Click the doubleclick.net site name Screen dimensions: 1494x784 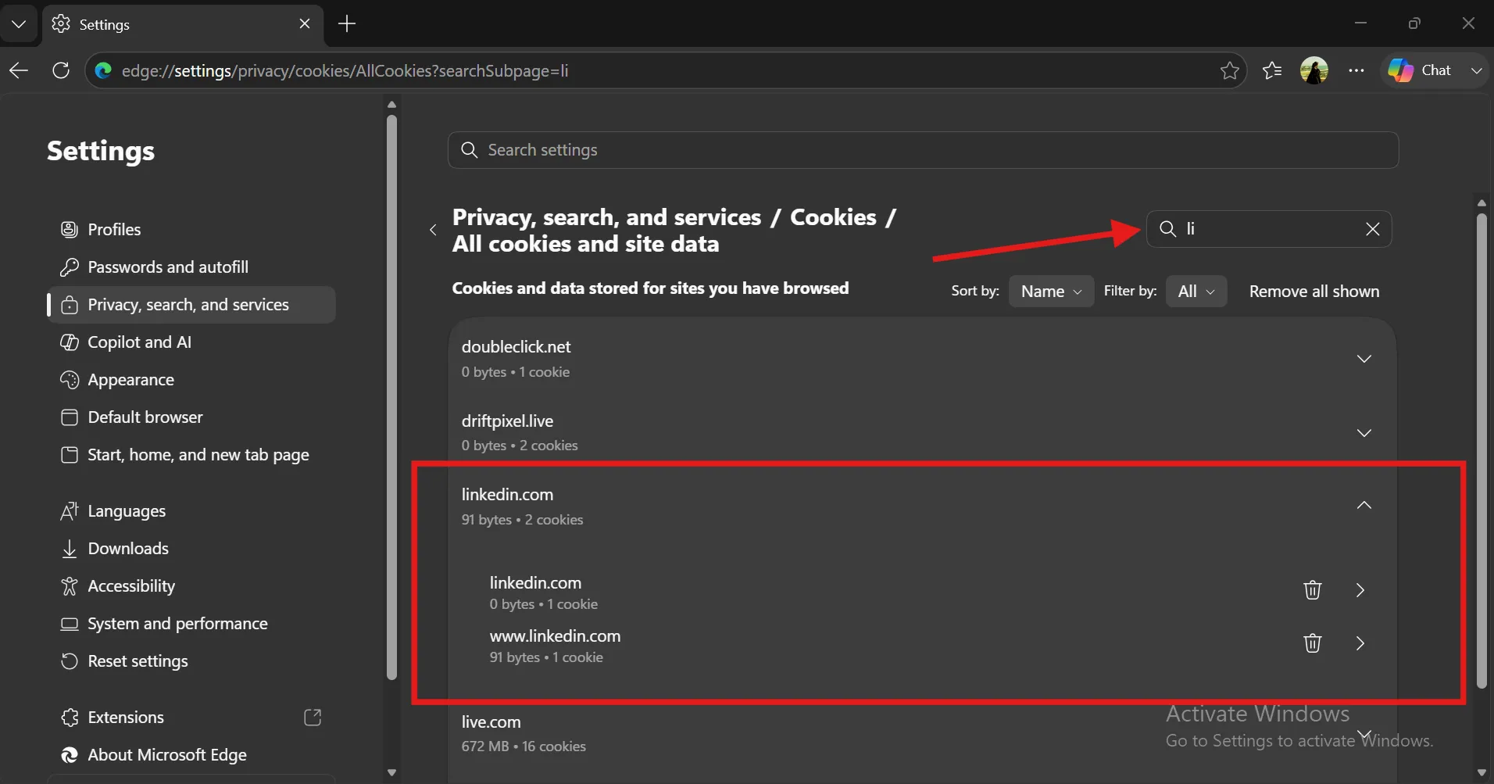[516, 347]
